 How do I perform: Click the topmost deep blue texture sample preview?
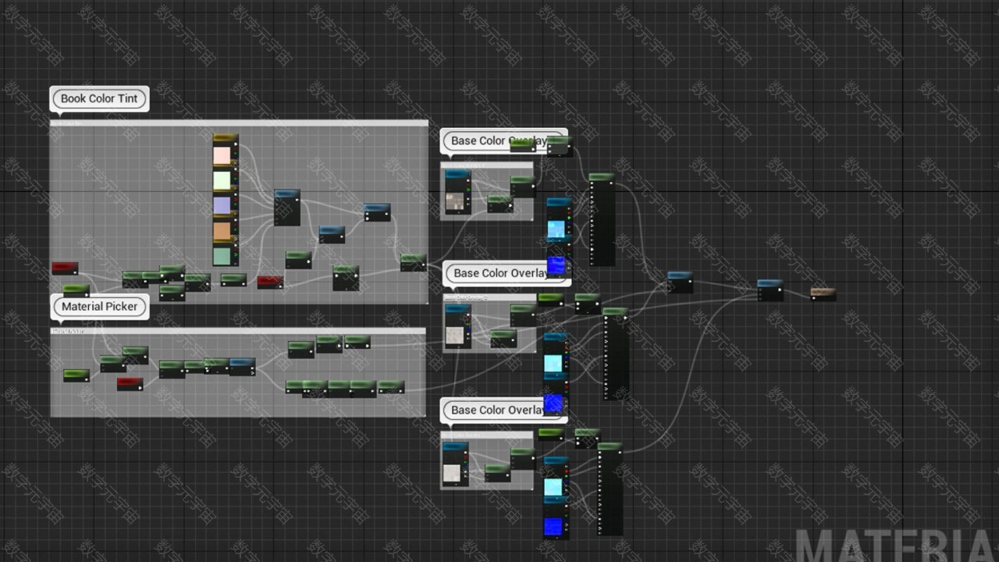tap(556, 266)
